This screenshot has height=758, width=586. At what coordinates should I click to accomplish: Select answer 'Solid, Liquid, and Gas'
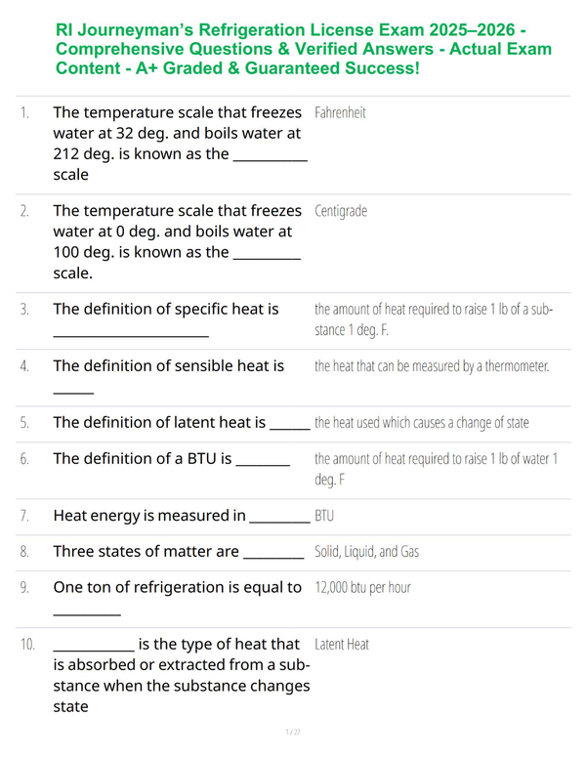[366, 552]
